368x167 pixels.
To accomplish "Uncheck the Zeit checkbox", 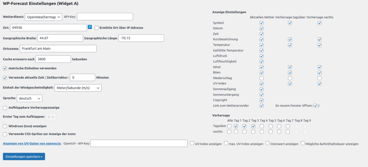I will coord(262,34).
